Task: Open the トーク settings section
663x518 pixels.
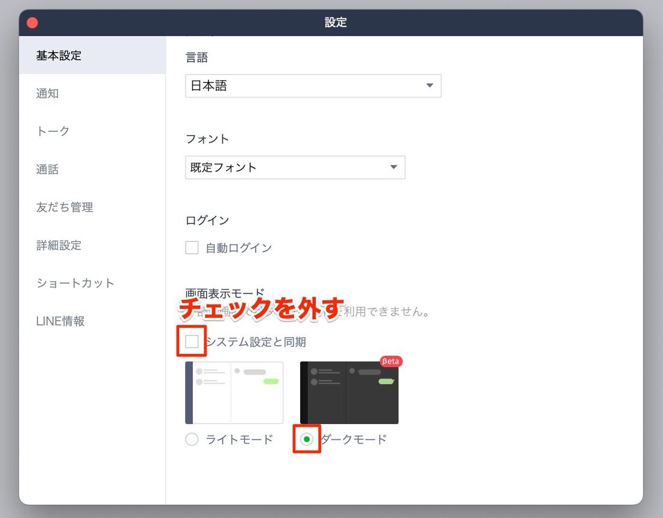Action: (53, 131)
